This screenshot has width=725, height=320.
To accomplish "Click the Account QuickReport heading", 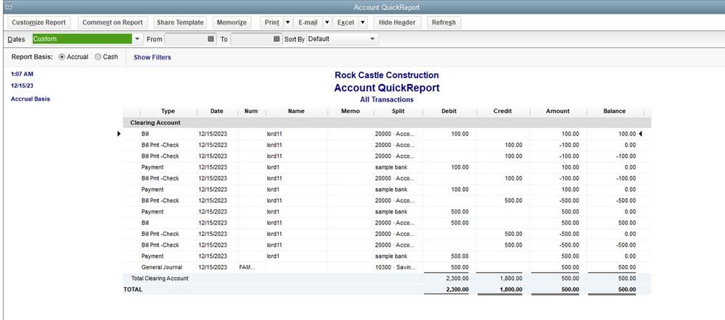I will point(387,88).
